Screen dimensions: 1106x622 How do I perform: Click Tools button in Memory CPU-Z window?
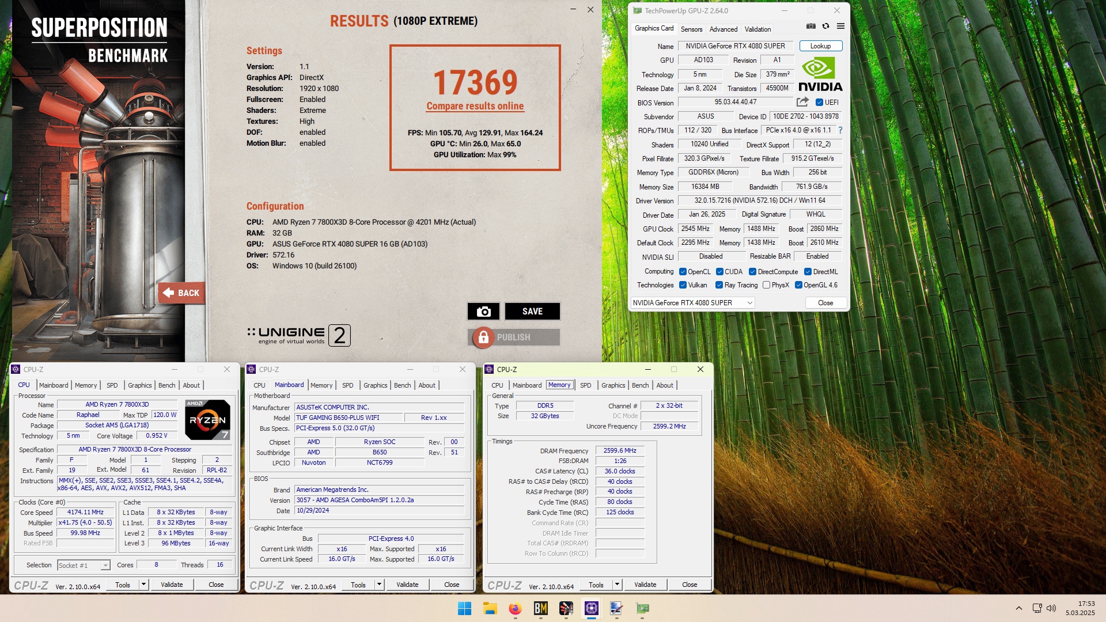point(596,585)
